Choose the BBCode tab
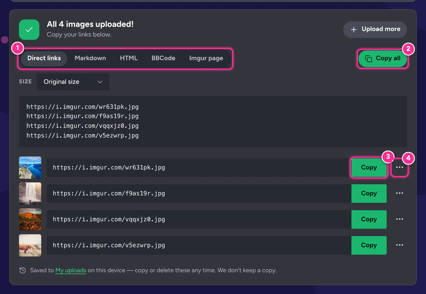This screenshot has height=294, width=426. 163,58
